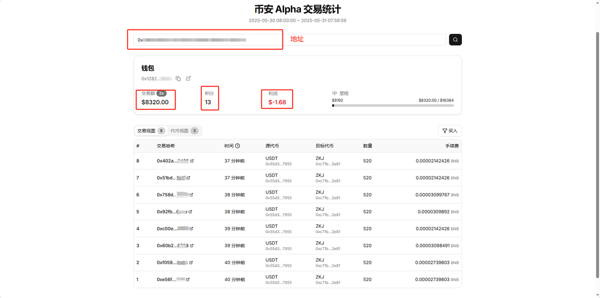The image size is (600, 298).
Task: Open the 买入 filter dropdown
Action: 449,131
